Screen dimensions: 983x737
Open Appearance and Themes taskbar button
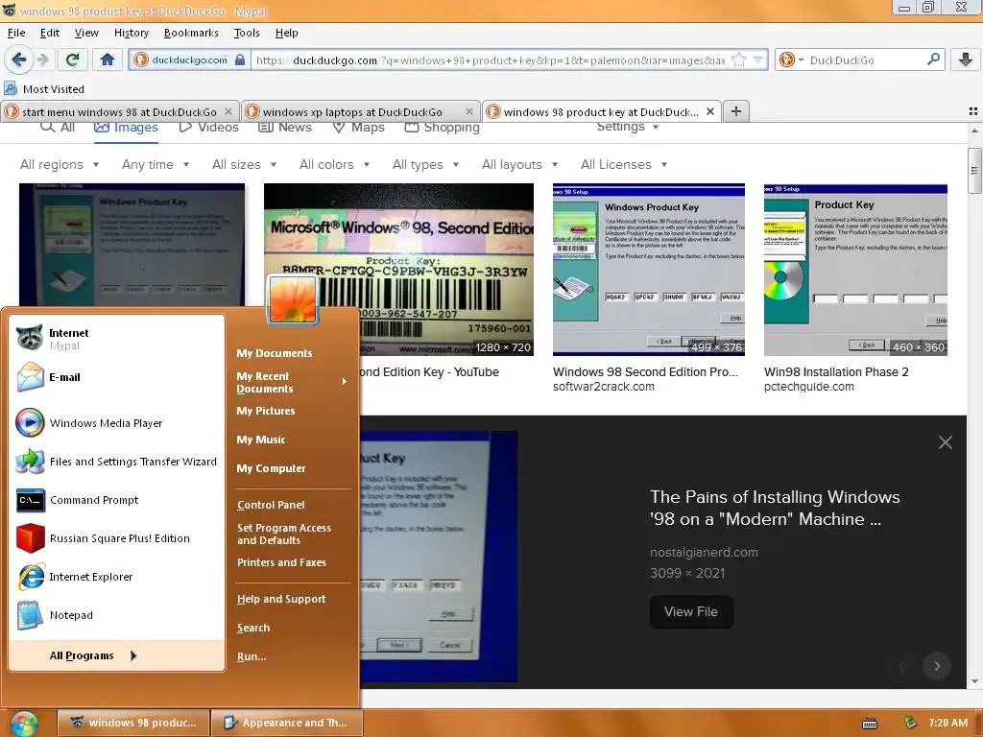pos(287,723)
